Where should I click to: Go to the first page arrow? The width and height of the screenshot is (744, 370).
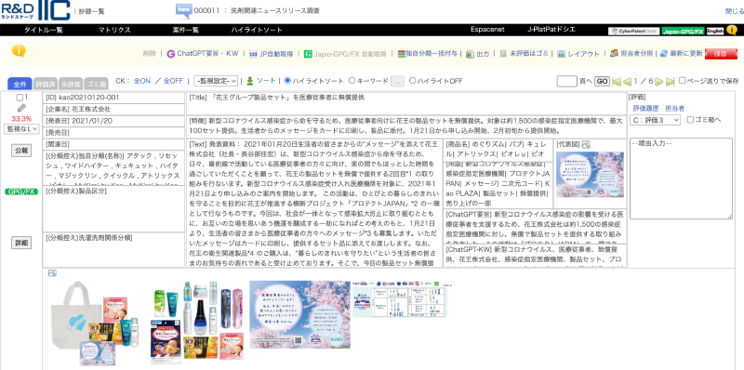617,82
